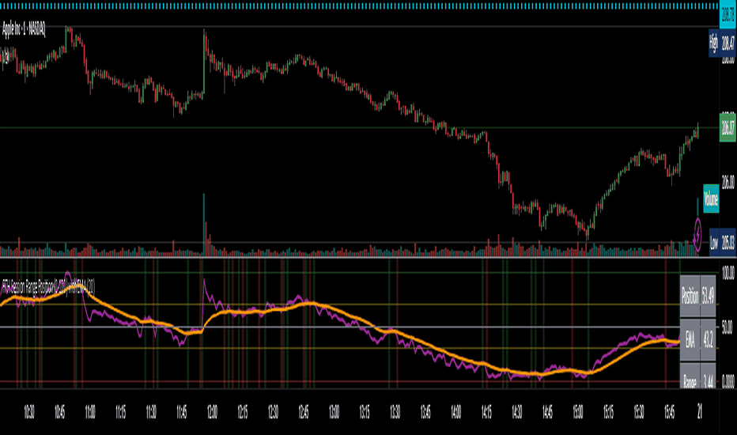Click the 12:30 time axis label
737x435 pixels.
(273, 412)
